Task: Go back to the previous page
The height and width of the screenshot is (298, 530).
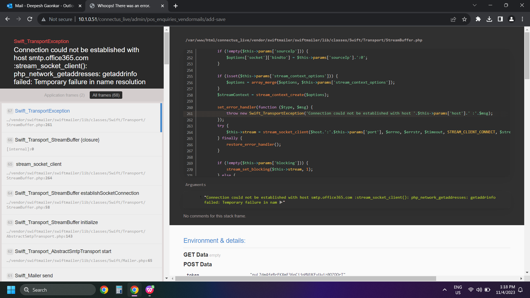Action: (8, 19)
